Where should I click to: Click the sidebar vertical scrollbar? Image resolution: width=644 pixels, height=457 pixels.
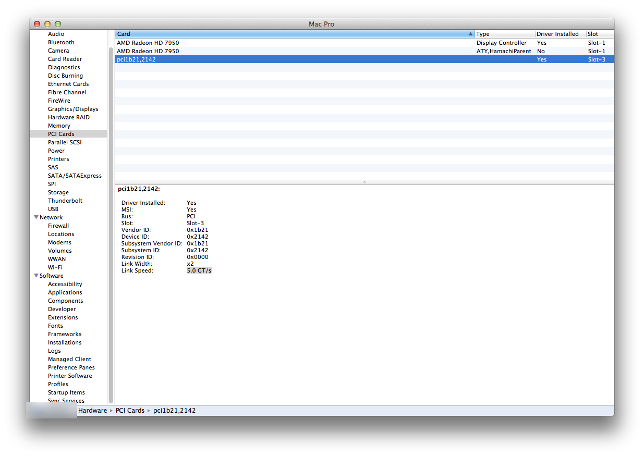click(111, 224)
